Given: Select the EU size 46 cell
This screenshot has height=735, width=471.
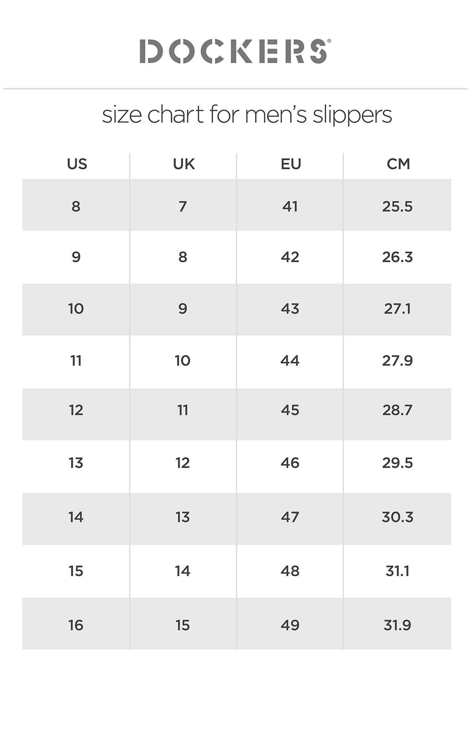Looking at the screenshot, I should [x=290, y=463].
